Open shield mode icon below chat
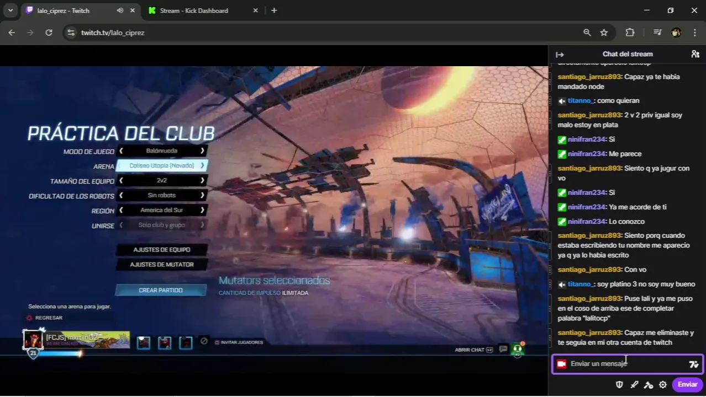 pos(620,384)
